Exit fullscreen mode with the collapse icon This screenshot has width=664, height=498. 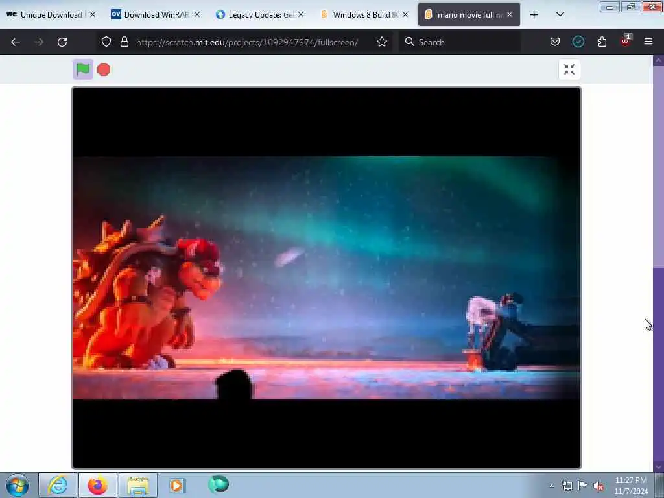tap(569, 69)
